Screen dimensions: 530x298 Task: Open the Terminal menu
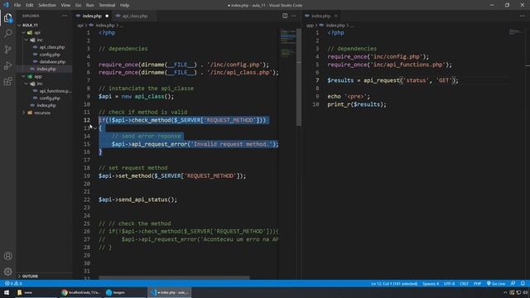point(107,5)
